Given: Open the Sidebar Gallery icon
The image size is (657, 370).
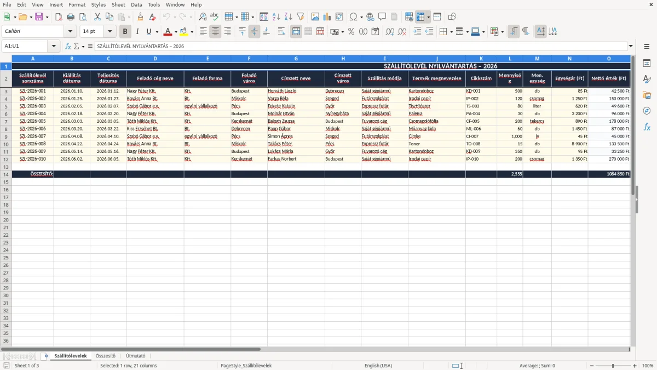Looking at the screenshot, I should 647,95.
